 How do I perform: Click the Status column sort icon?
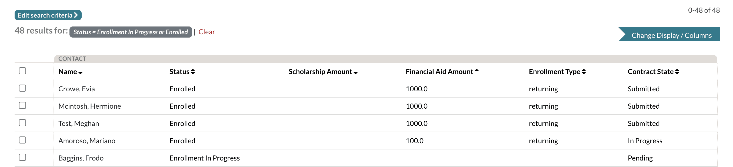pos(193,72)
